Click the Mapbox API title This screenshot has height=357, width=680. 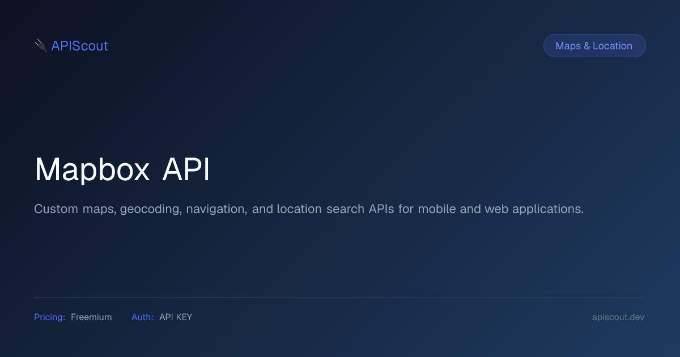pos(122,169)
